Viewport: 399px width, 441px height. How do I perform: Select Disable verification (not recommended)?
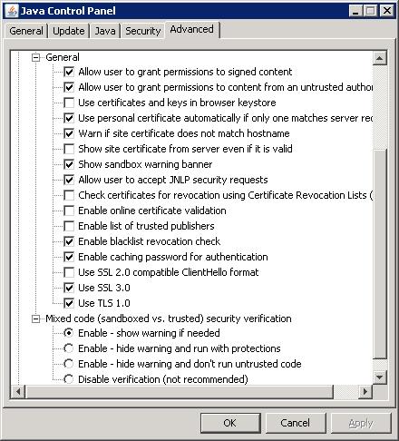click(69, 379)
